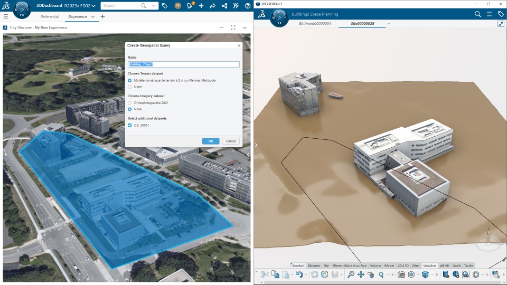
Task: Open the help question mark icon
Action: point(248,6)
